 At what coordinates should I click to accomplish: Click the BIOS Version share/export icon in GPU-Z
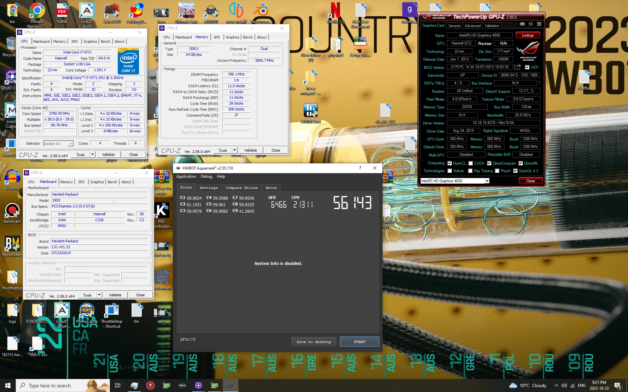coord(517,67)
